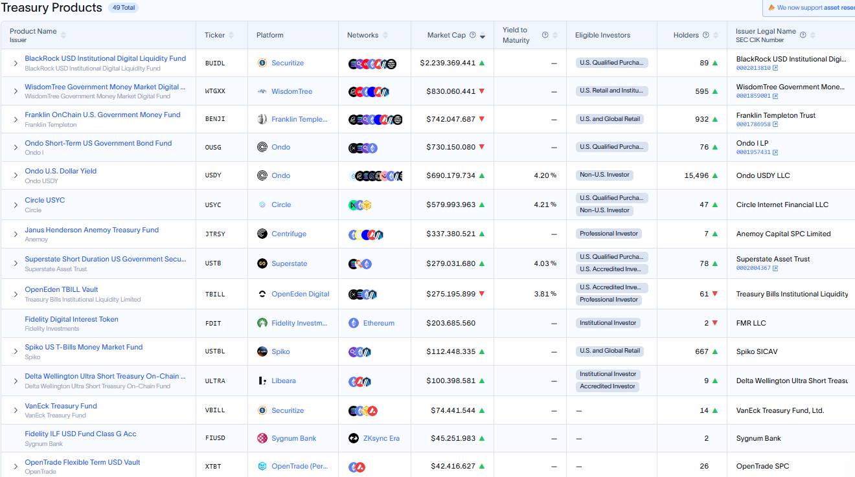Screen dimensions: 855x477
Task: Click the OpenTrade platform logo icon
Action: (x=262, y=466)
